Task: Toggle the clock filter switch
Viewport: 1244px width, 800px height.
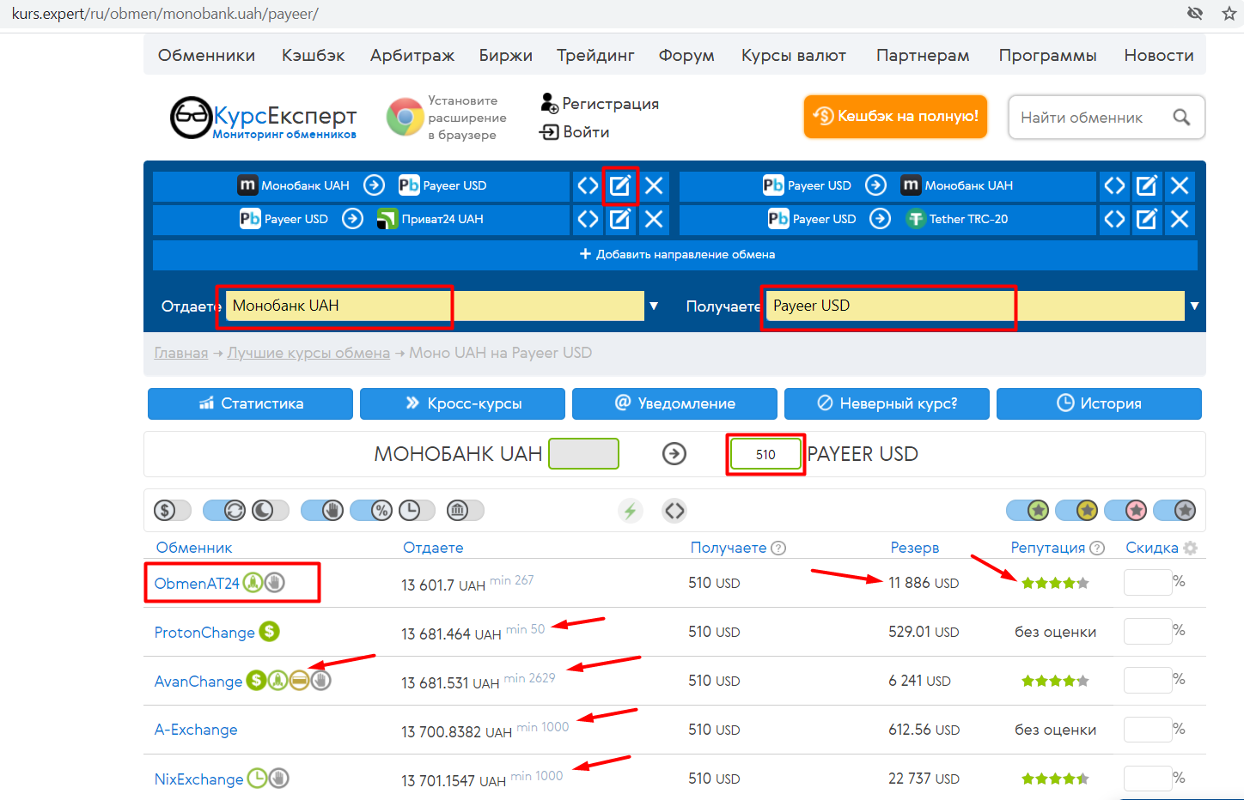Action: [417, 511]
